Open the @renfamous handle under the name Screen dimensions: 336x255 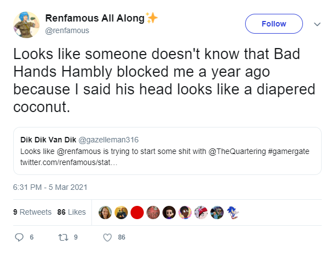pos(67,30)
